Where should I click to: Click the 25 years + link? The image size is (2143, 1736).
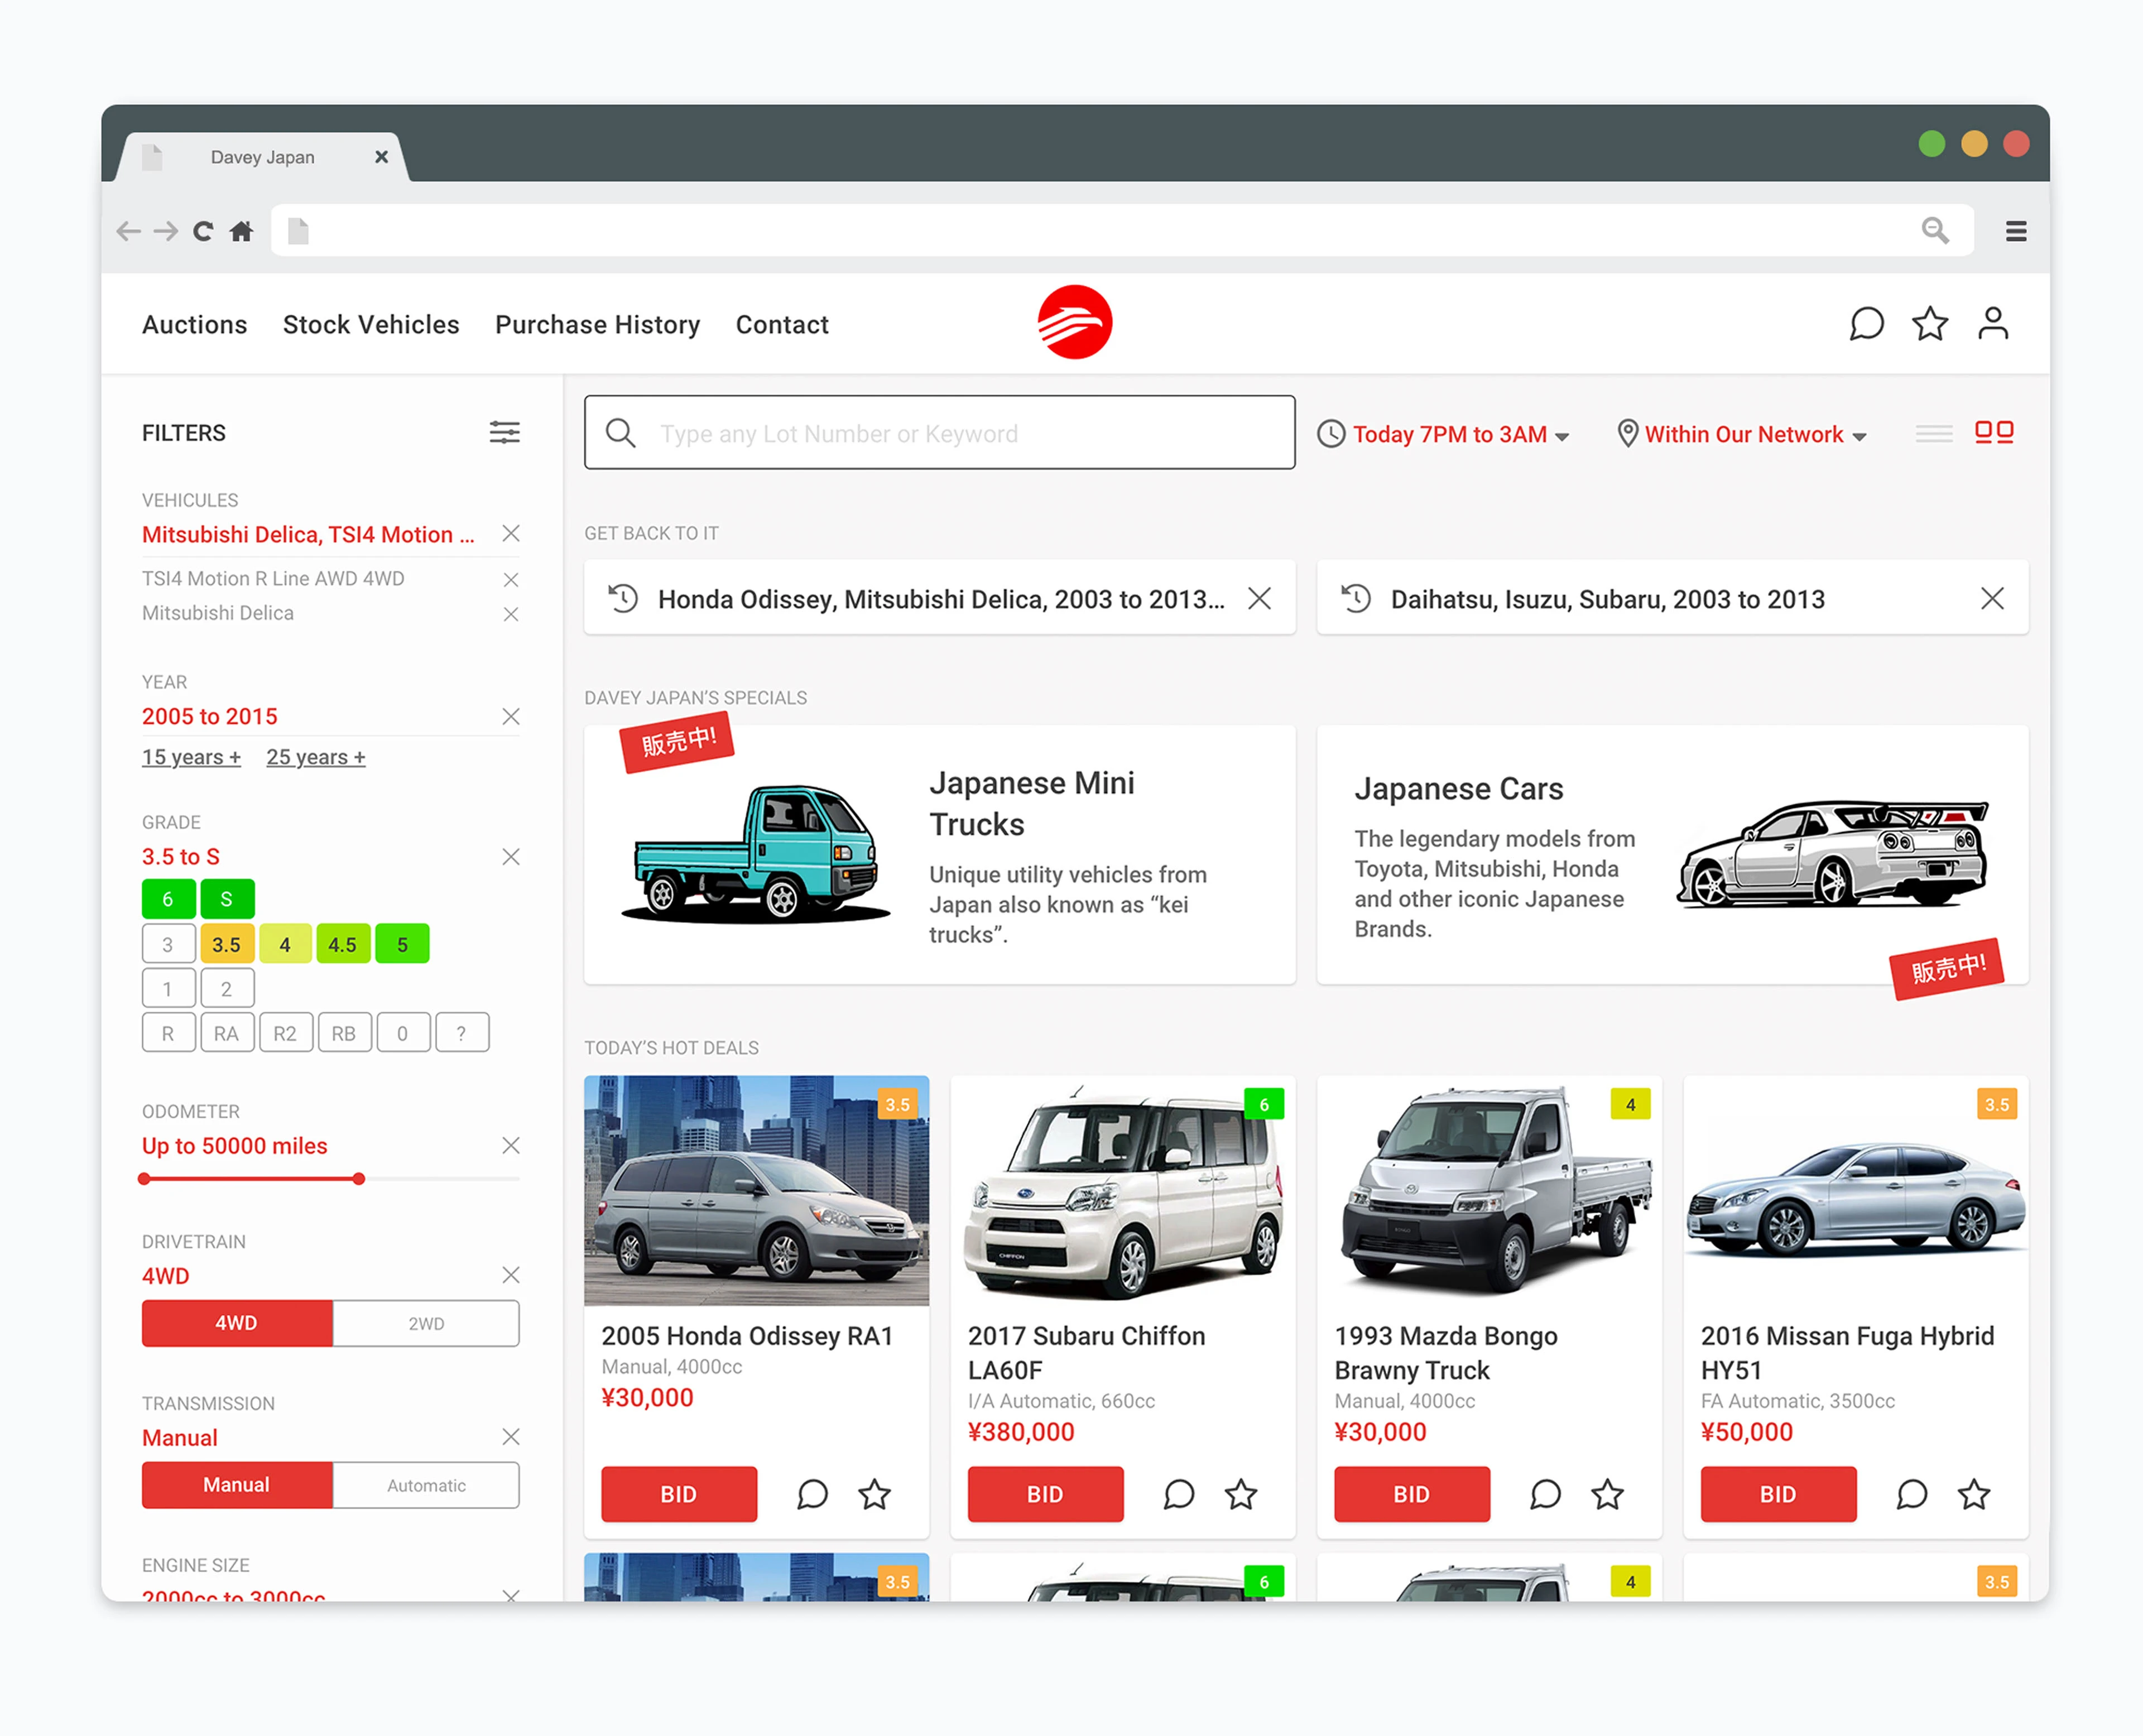tap(315, 757)
